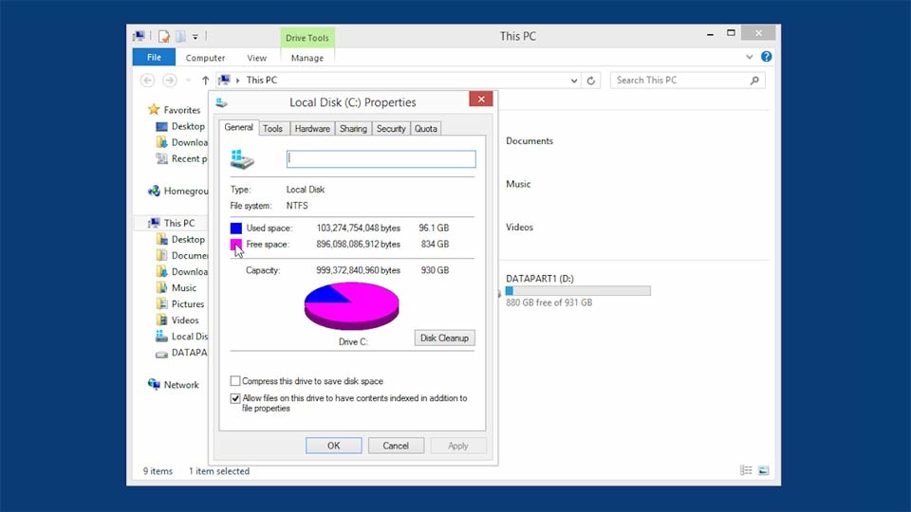Select Network in the navigation pane

click(x=174, y=385)
